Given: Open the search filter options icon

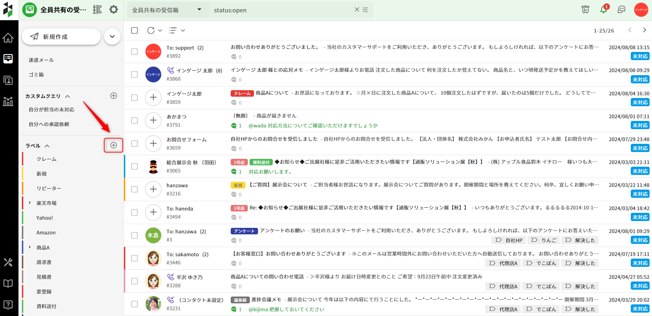Looking at the screenshot, I should pos(365,10).
